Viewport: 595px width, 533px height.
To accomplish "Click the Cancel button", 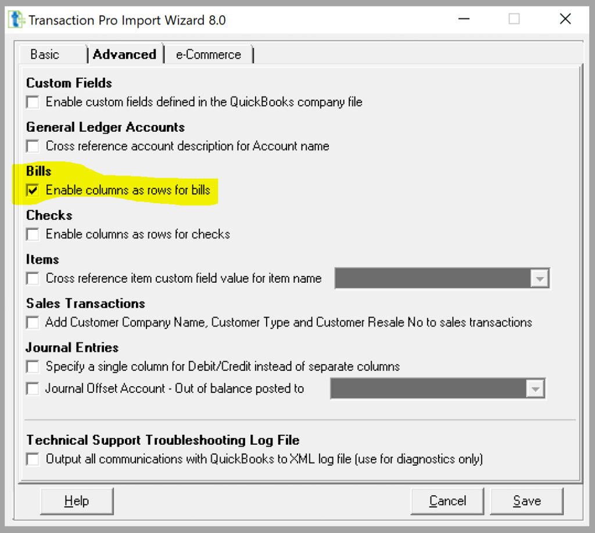I will click(x=447, y=501).
